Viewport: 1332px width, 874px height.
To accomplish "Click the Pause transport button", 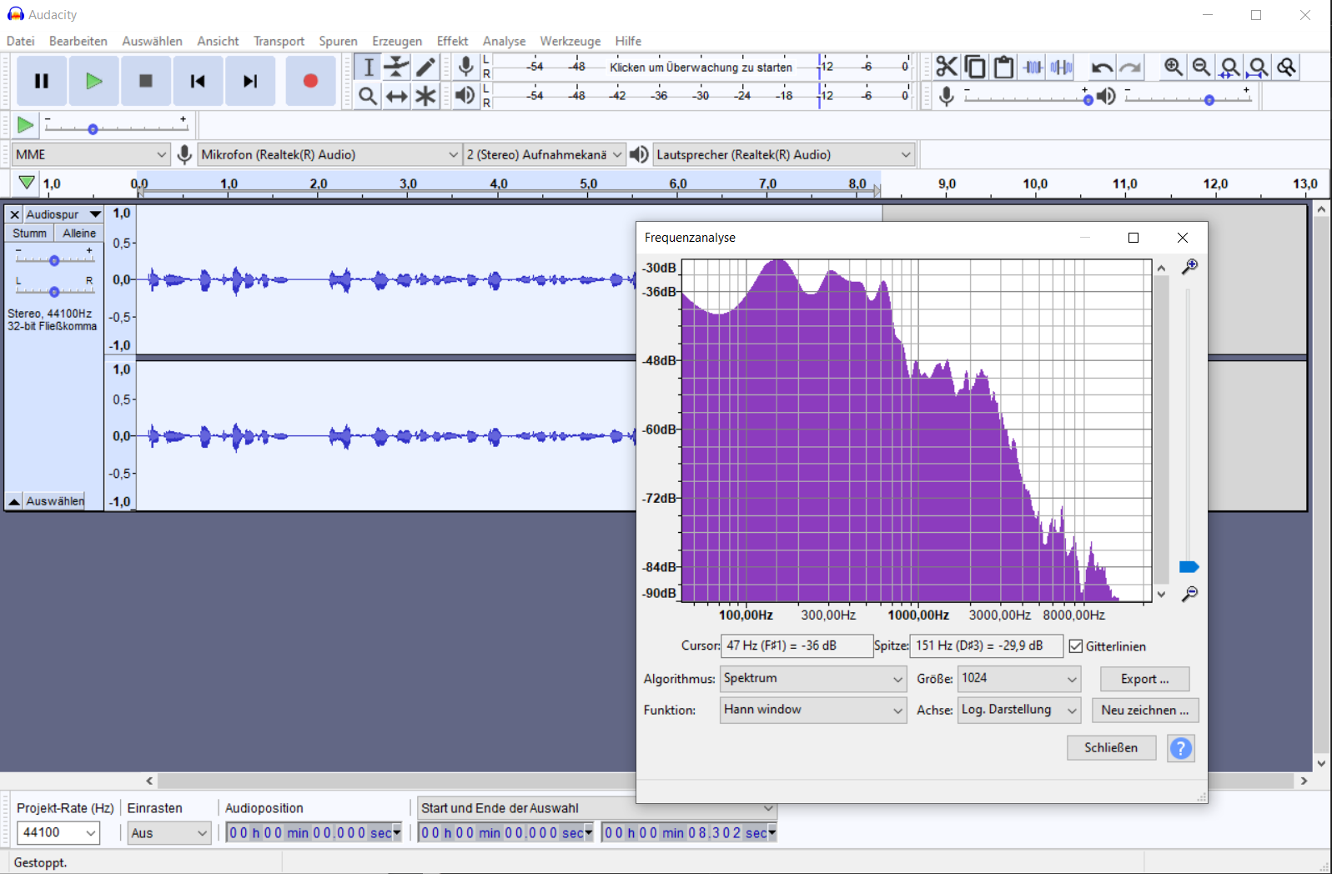I will pos(42,81).
